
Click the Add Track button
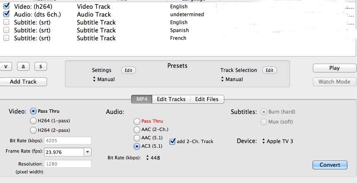tap(23, 82)
